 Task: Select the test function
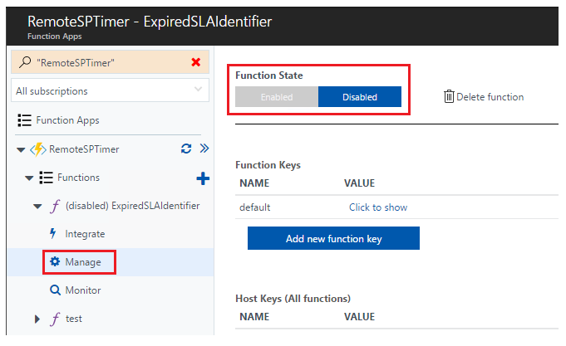tap(74, 319)
